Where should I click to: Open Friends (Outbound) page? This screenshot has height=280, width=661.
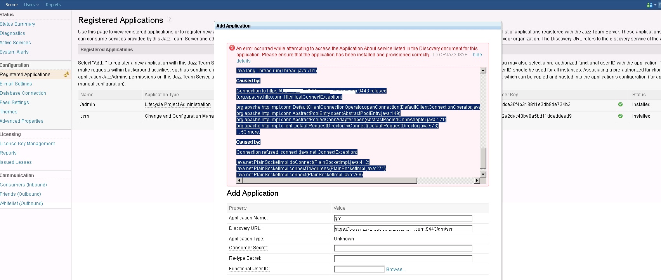tap(21, 194)
